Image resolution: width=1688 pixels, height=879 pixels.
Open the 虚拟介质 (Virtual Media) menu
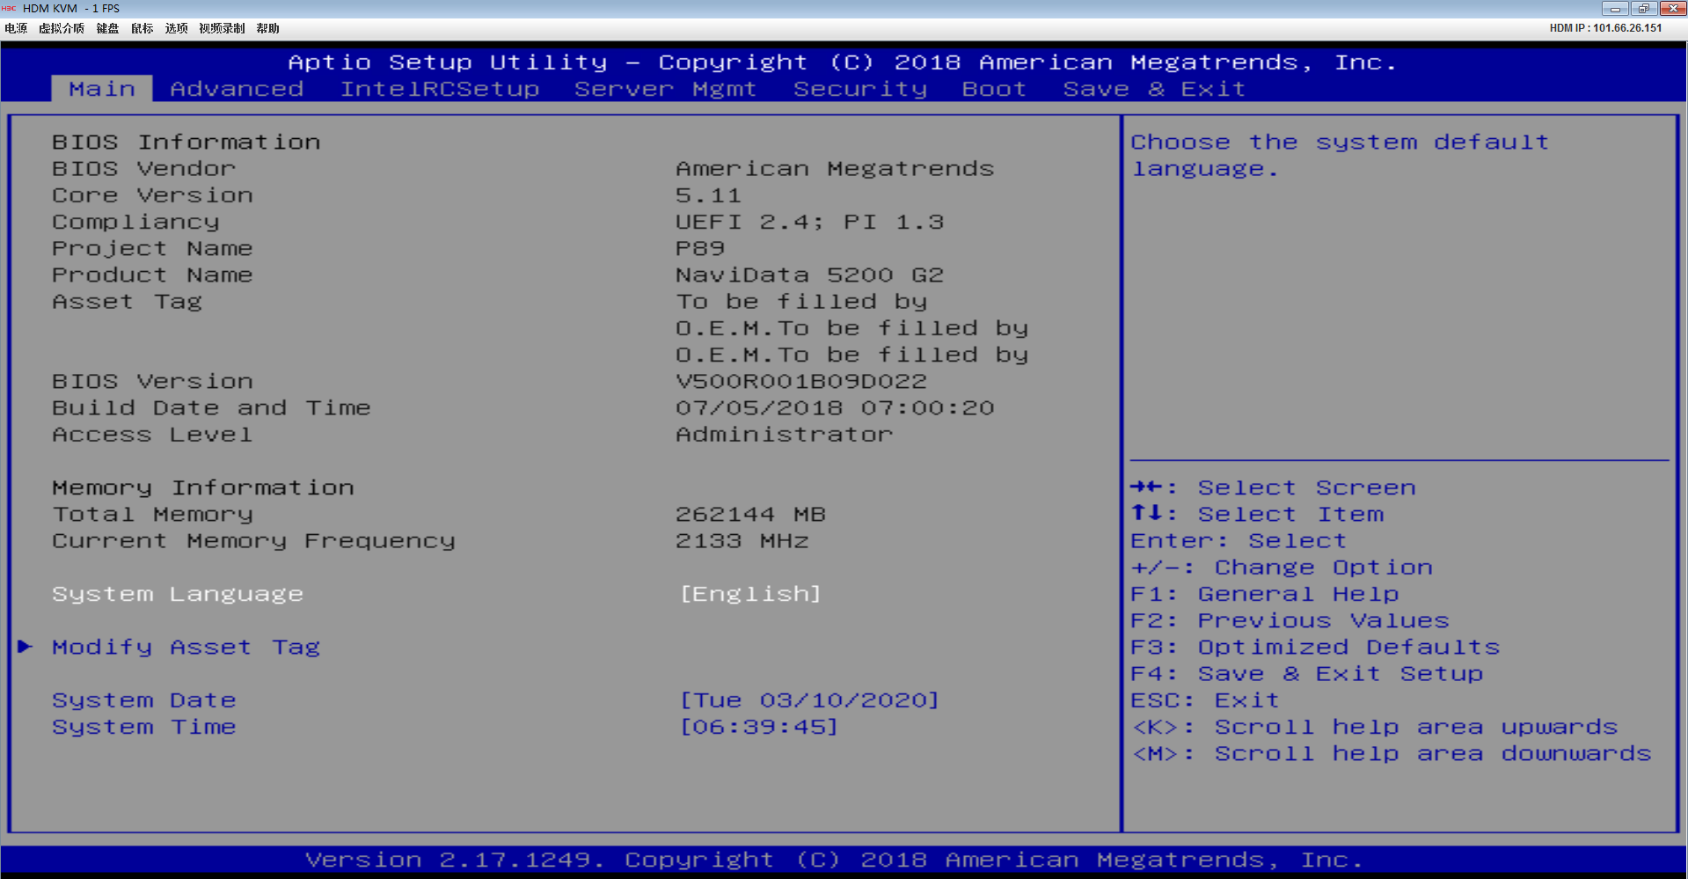click(x=62, y=28)
